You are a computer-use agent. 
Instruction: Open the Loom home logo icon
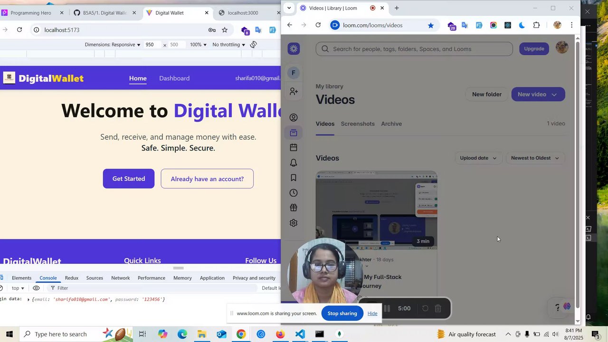(294, 48)
